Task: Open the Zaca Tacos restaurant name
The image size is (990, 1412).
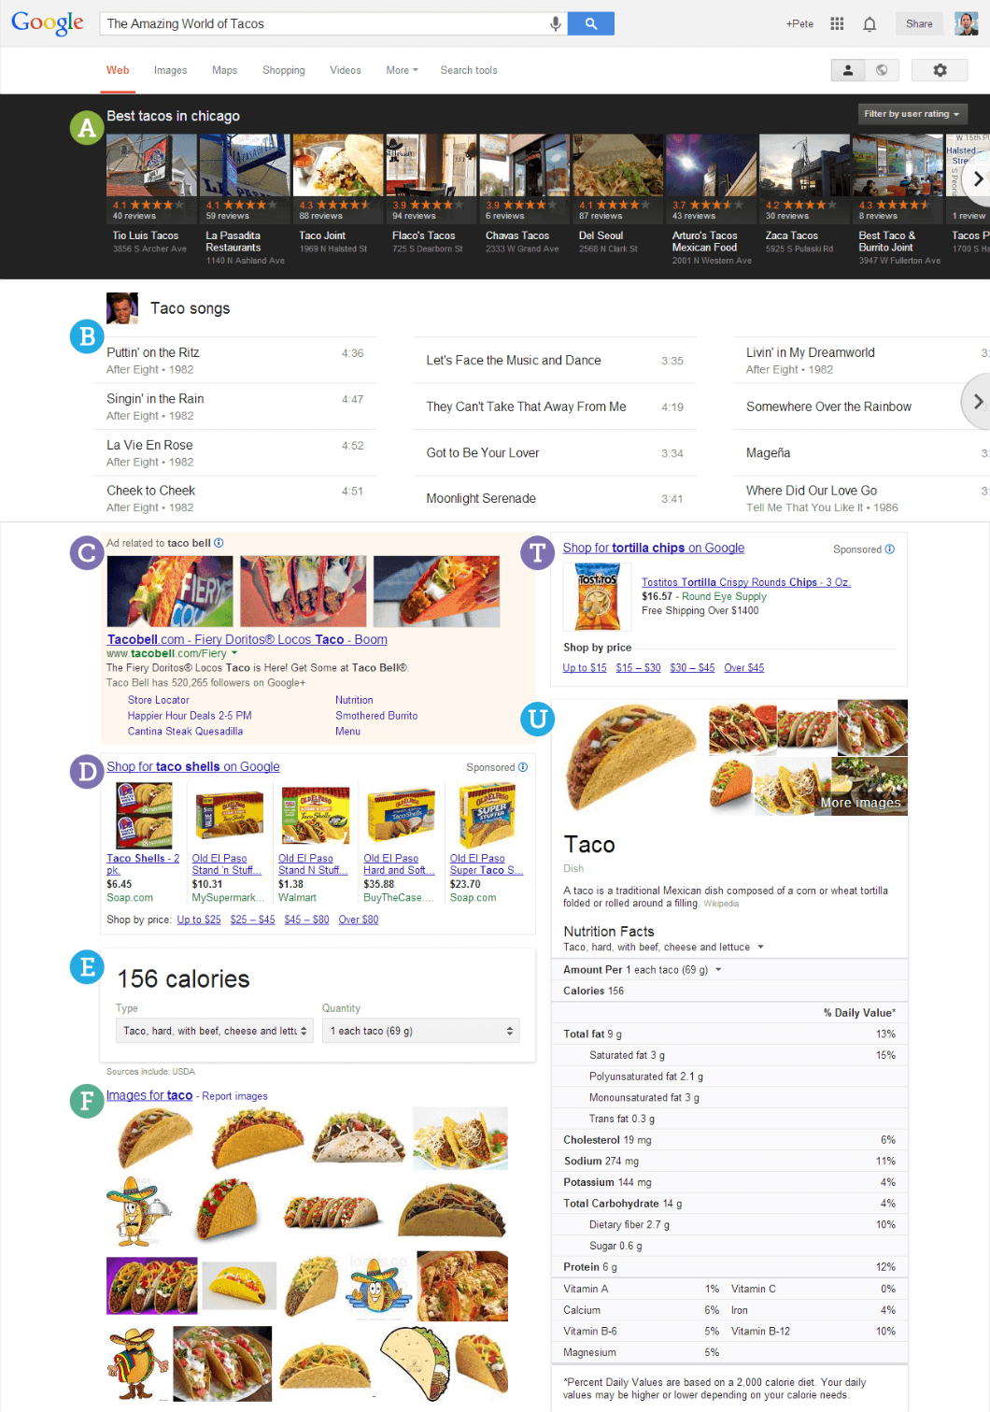Action: [x=791, y=235]
